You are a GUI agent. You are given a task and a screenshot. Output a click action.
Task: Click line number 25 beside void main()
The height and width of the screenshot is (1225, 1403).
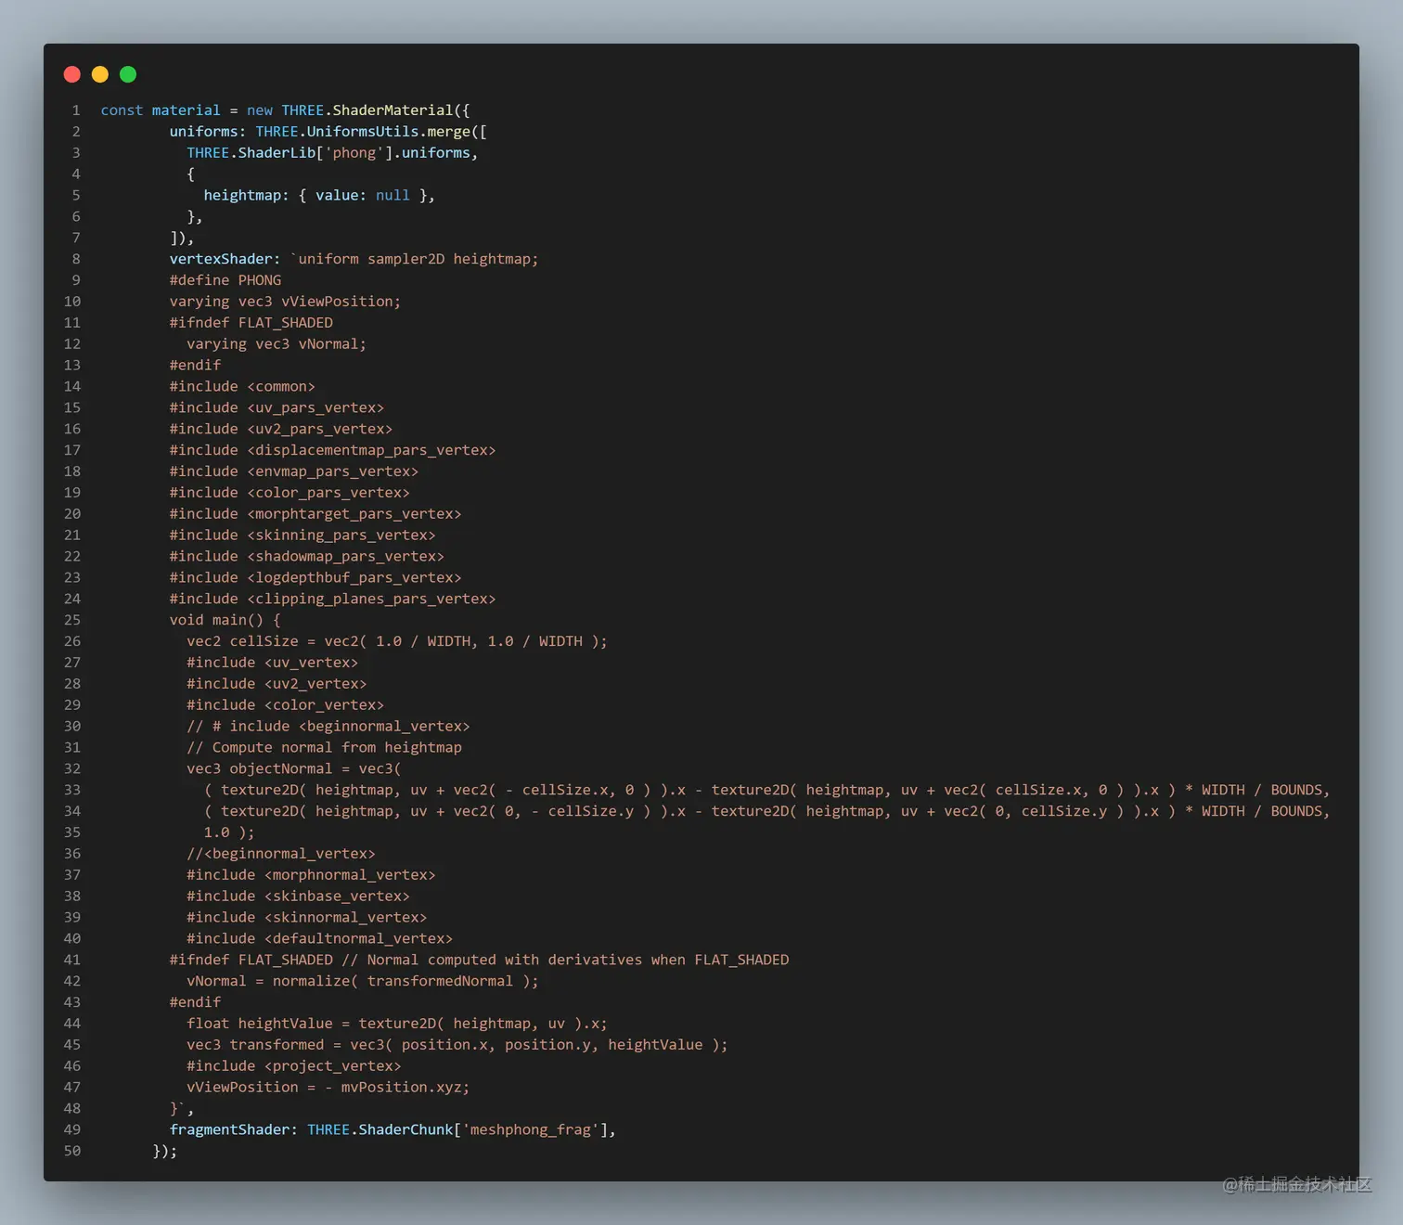point(72,619)
